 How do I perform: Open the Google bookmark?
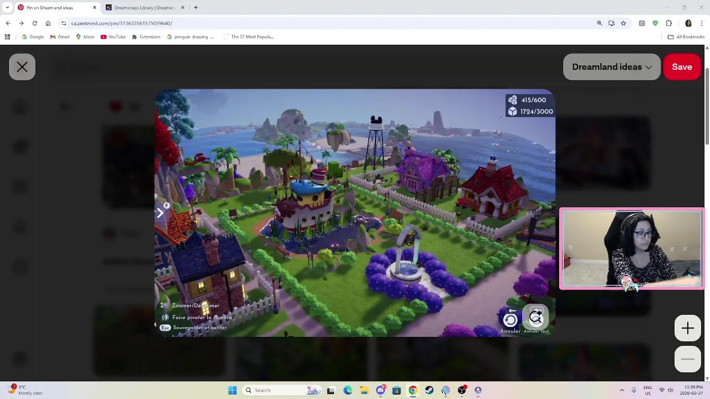click(x=33, y=37)
